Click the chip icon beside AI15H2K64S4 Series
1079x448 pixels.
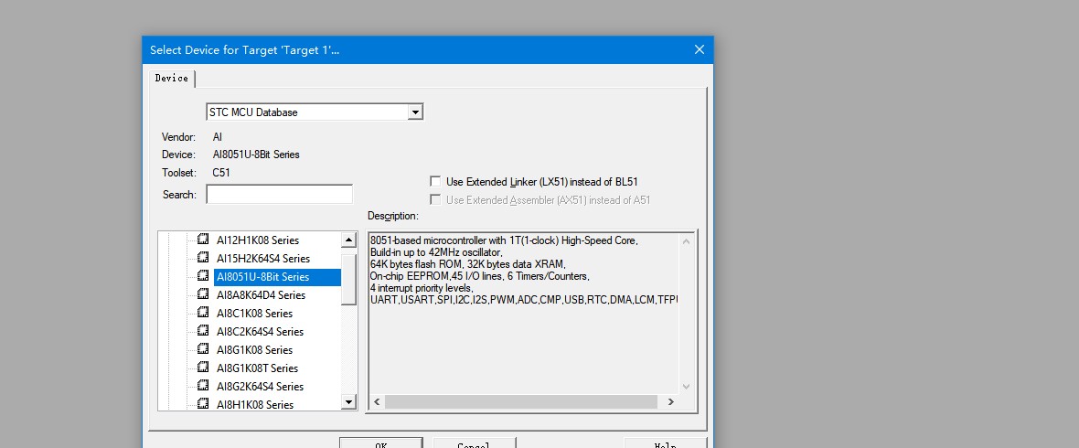(x=203, y=258)
